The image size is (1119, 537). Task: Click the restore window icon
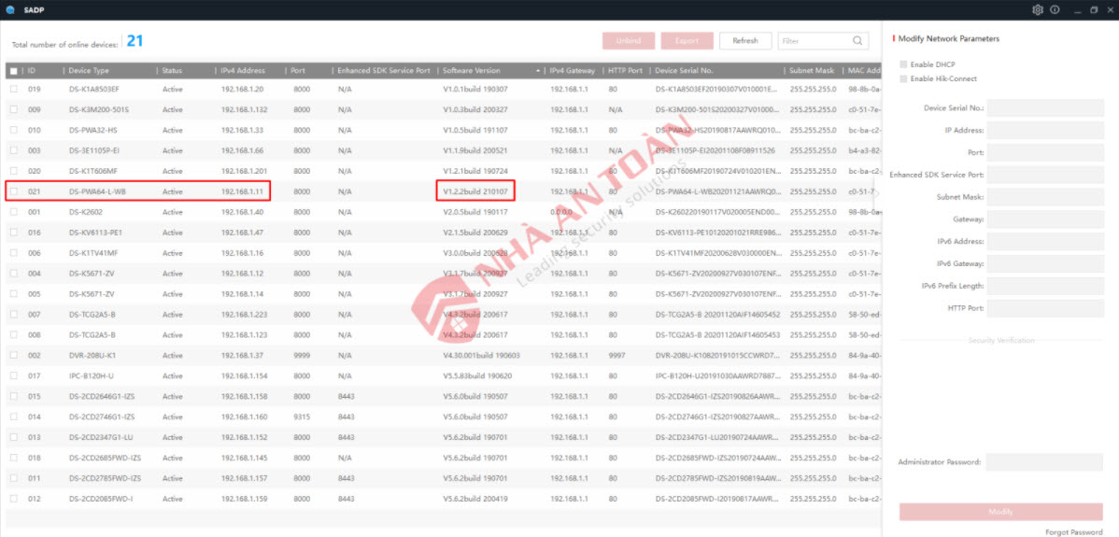[1094, 9]
